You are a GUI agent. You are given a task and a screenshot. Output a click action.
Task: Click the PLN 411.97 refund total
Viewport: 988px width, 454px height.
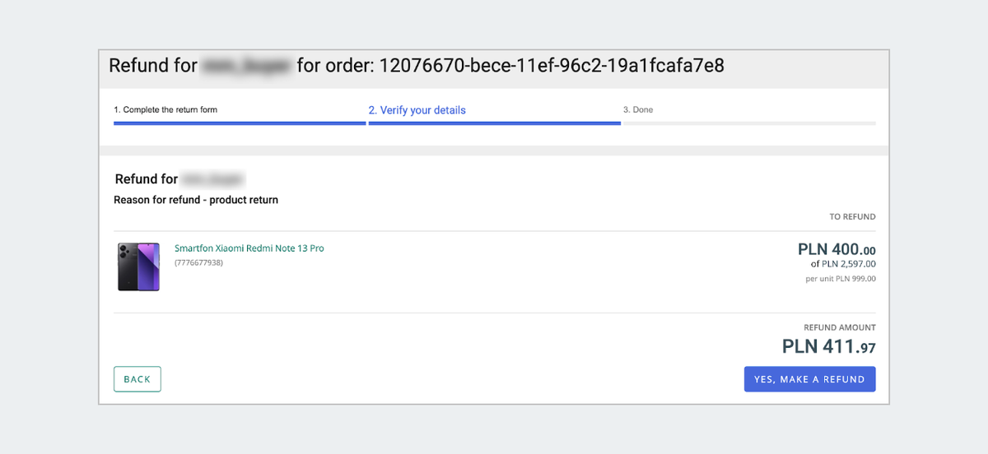[x=828, y=347]
